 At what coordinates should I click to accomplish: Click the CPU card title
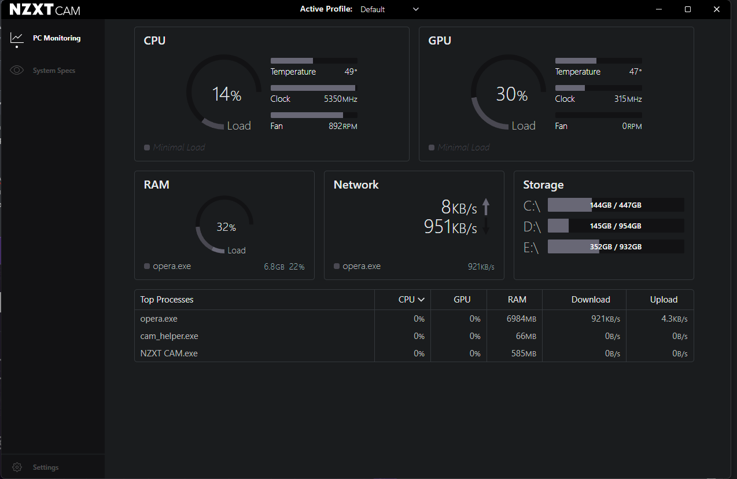(154, 40)
